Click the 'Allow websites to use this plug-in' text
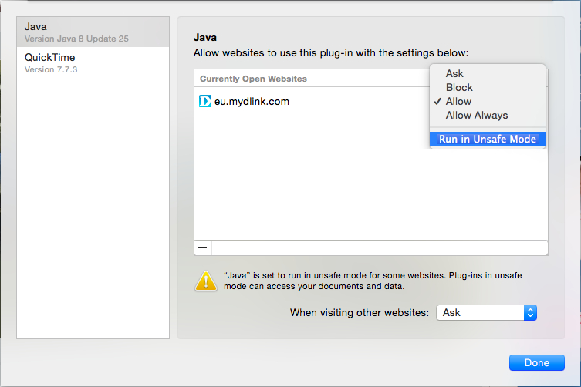This screenshot has width=581, height=387. click(x=330, y=52)
